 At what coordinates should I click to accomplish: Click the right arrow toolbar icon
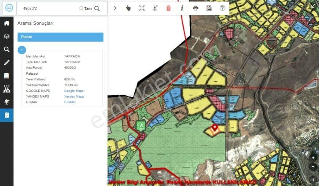115,8
